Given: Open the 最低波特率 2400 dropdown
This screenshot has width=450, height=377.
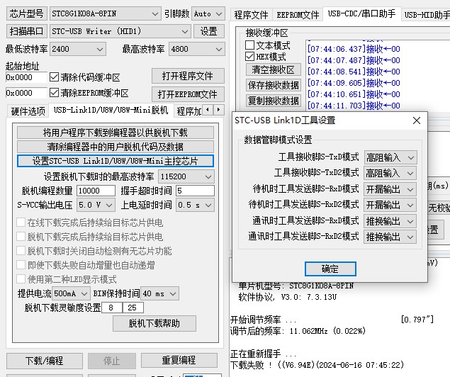Looking at the screenshot, I should pos(78,49).
